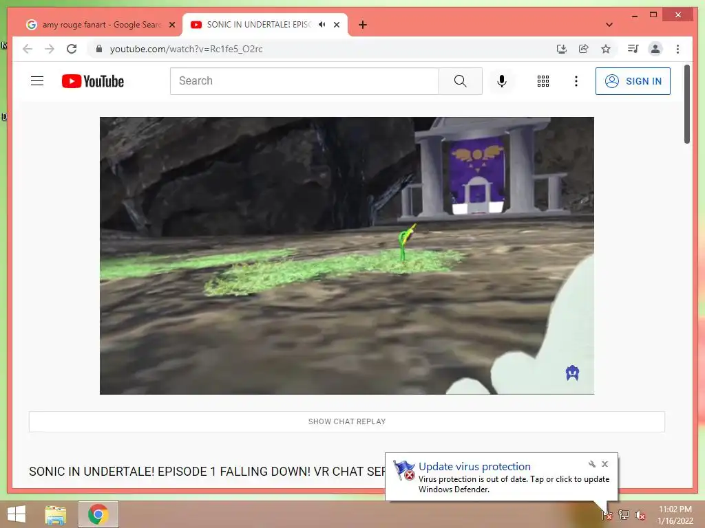Share this page using share icon
This screenshot has width=705, height=528.
(584, 49)
